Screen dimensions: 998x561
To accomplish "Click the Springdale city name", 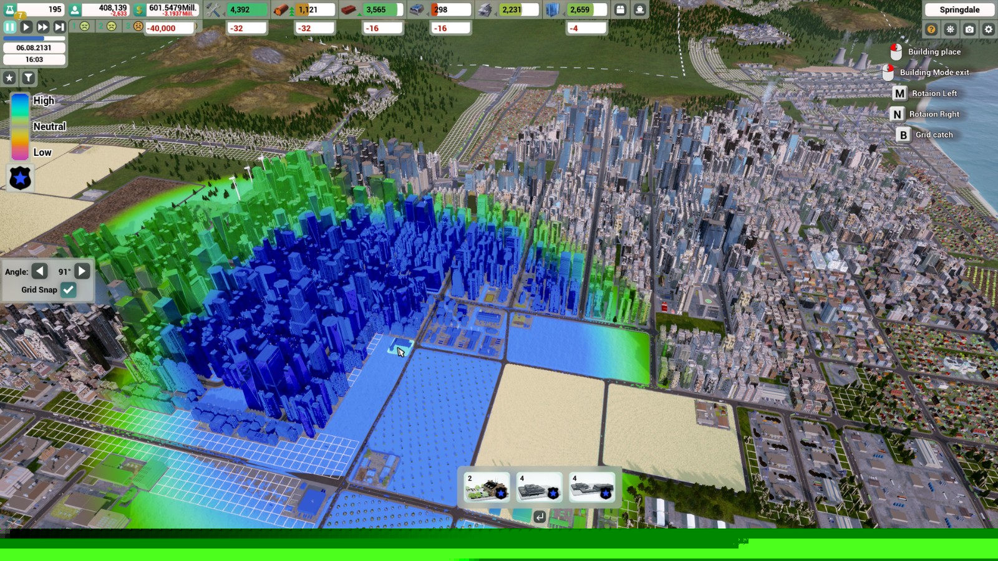I will tap(959, 10).
